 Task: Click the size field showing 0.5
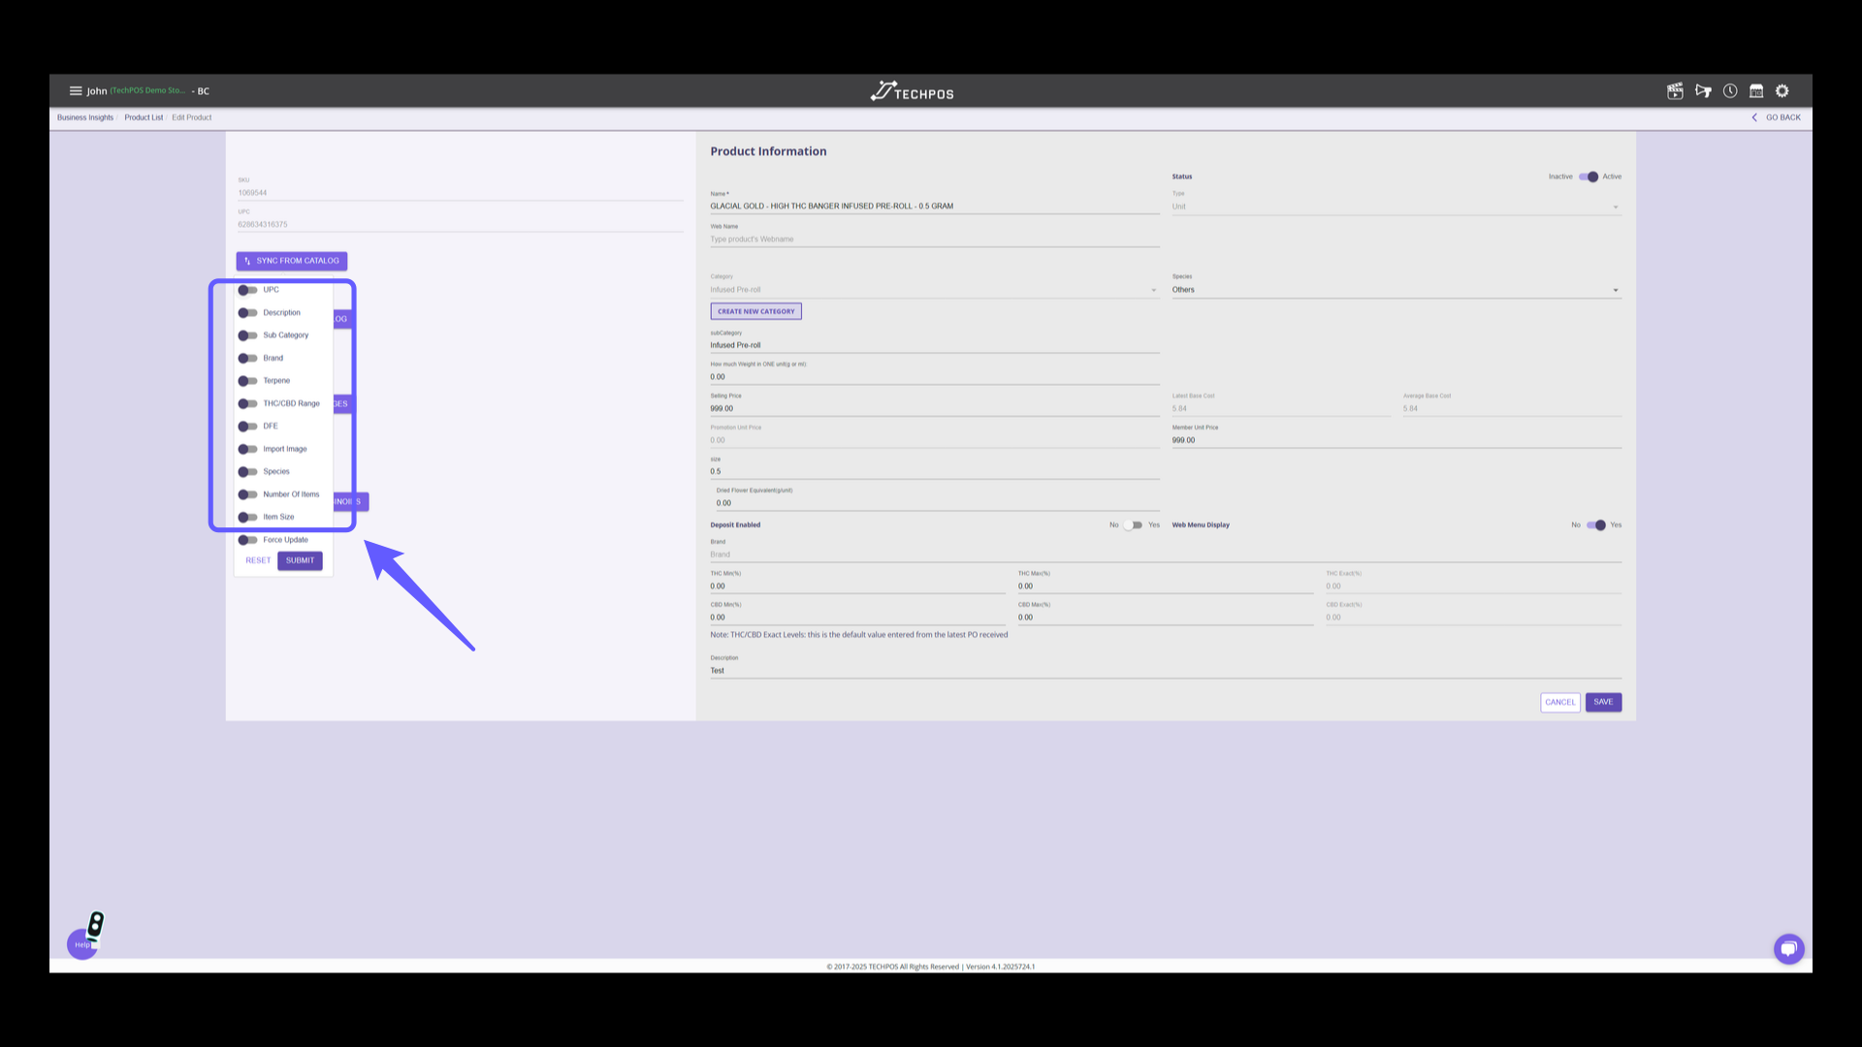point(934,472)
